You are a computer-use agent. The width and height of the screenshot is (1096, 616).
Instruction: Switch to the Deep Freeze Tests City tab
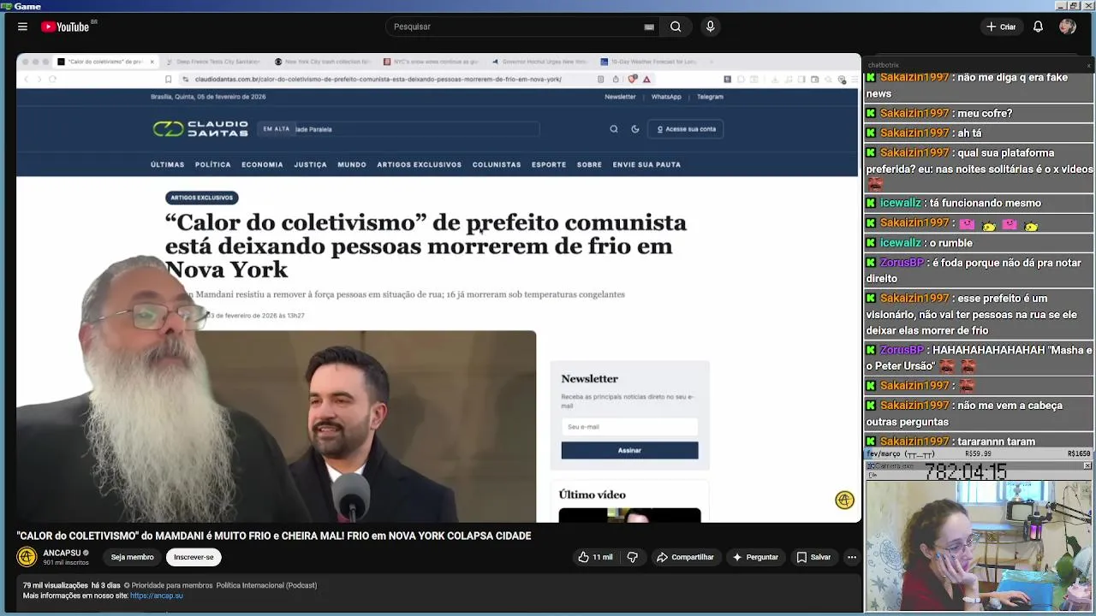click(x=212, y=62)
